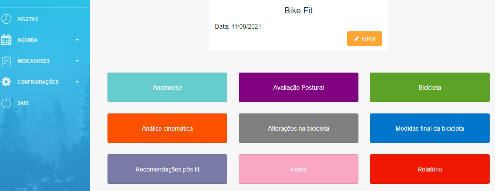Expand the Configurações dropdown arrow

point(77,82)
